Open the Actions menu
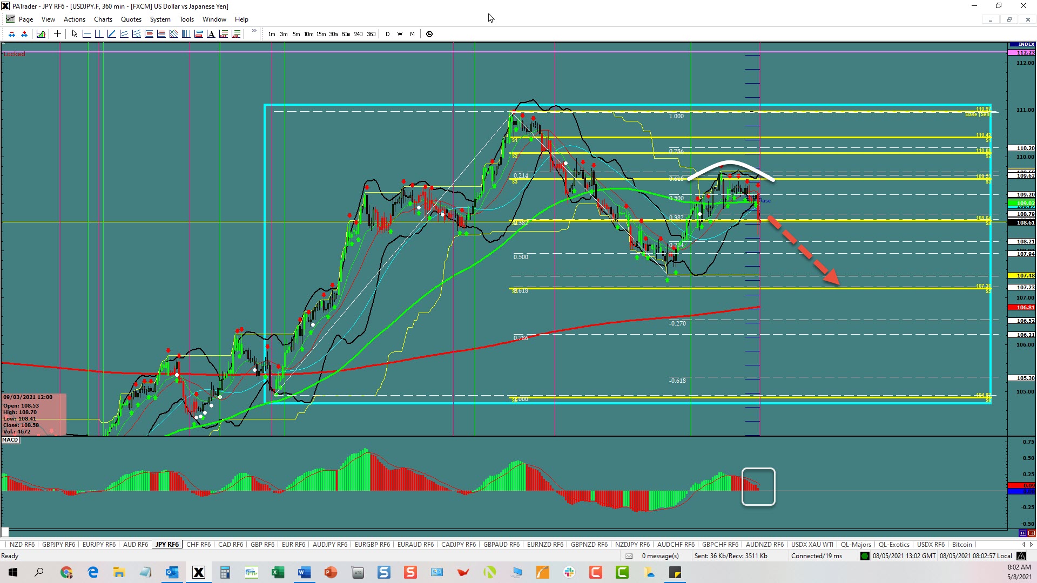Viewport: 1037px width, 583px height. pos(75,19)
